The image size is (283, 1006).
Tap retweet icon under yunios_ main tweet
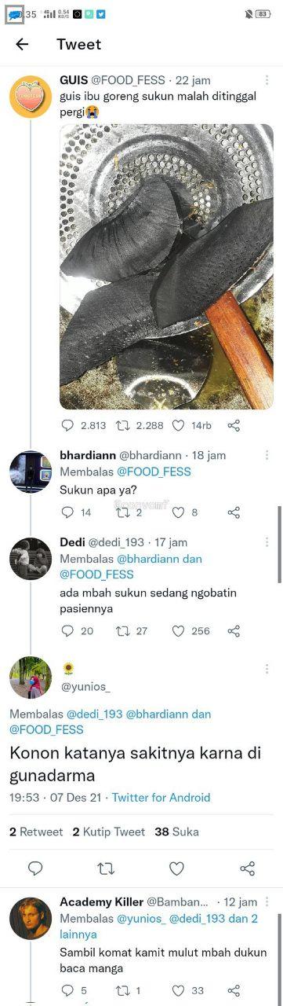105,868
